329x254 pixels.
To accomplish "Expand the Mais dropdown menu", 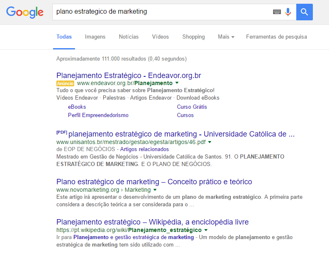I will coord(226,37).
